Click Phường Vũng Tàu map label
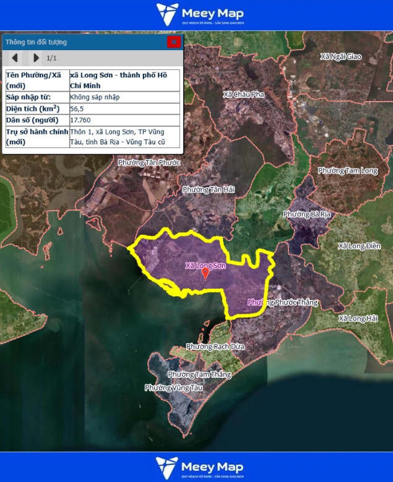This screenshot has width=393, height=482. pyautogui.click(x=174, y=387)
